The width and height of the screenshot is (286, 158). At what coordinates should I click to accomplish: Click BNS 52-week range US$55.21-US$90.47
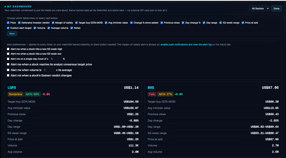[x=265, y=133]
